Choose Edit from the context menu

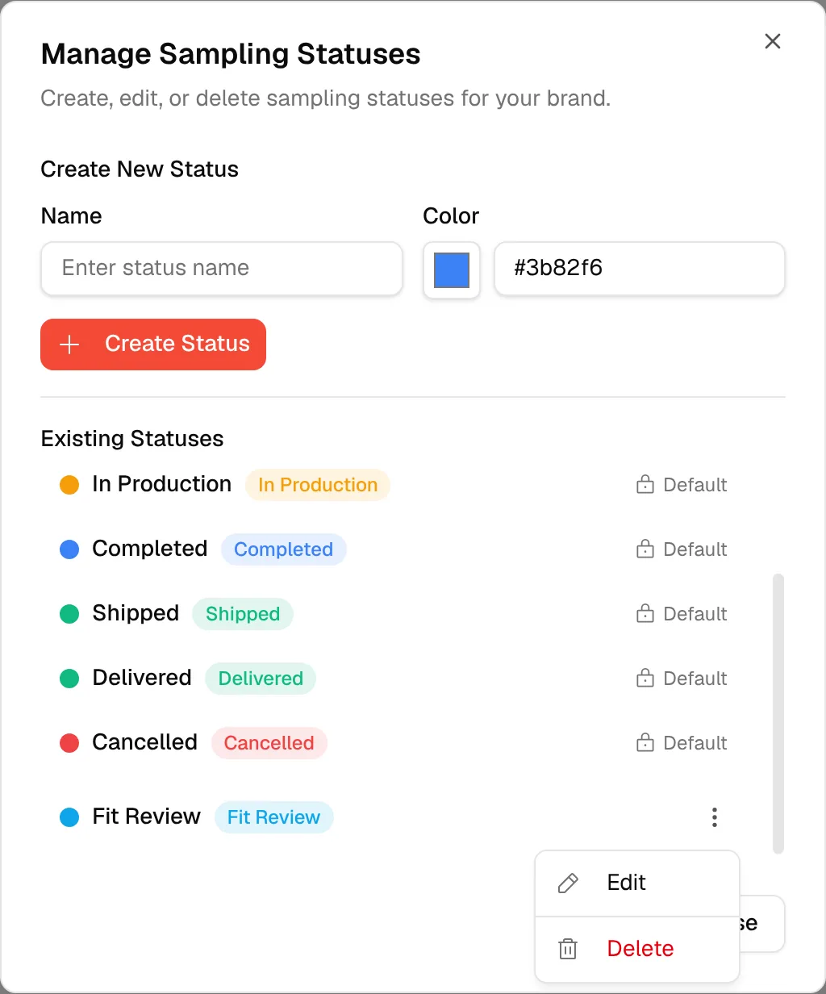click(x=637, y=883)
